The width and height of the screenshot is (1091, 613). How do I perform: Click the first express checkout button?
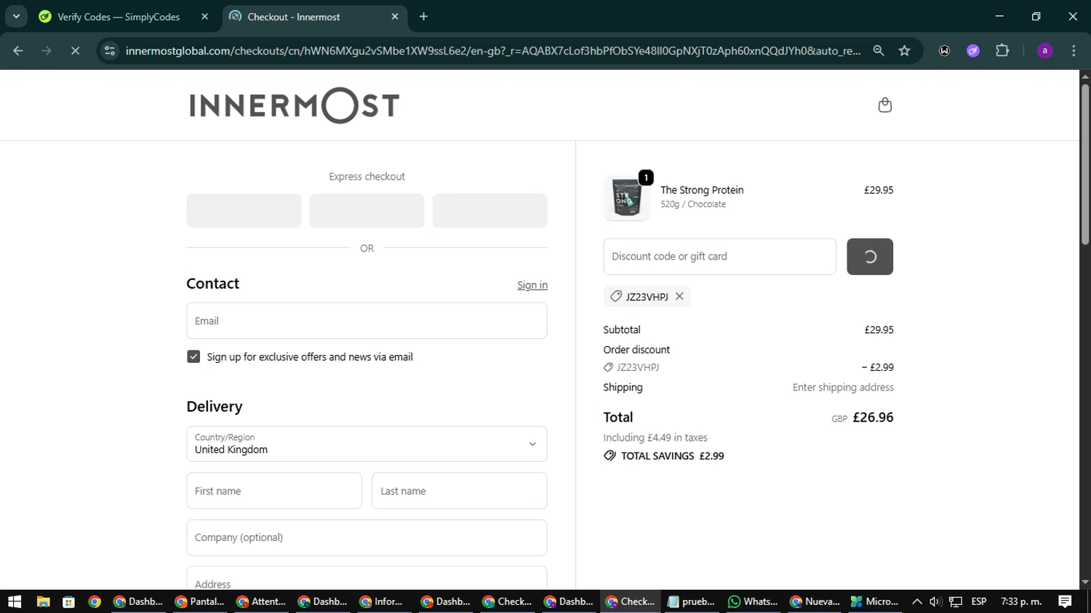point(244,211)
